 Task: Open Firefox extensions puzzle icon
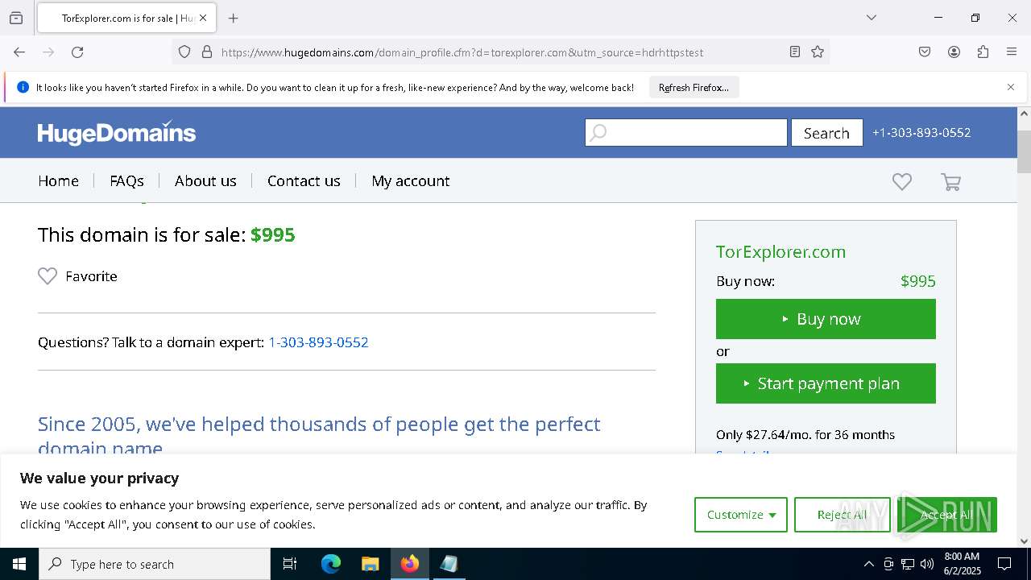[x=983, y=52]
